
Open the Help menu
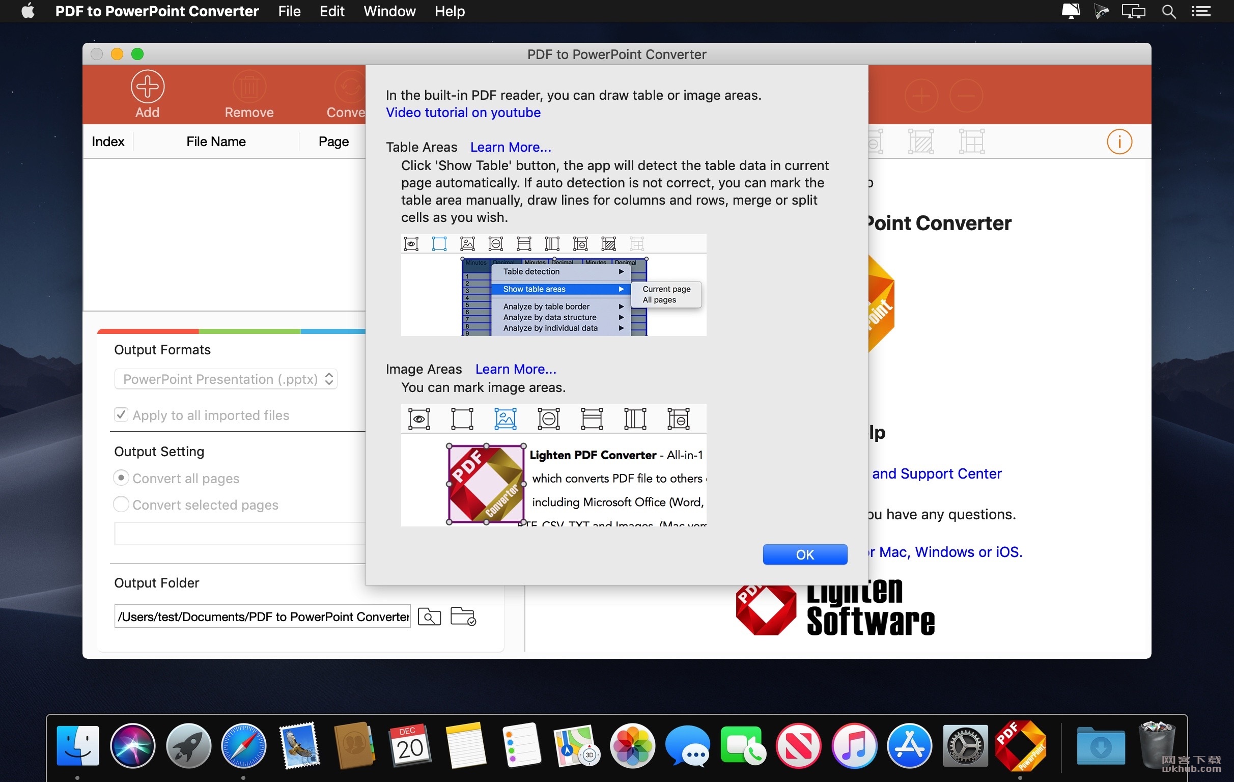[450, 11]
